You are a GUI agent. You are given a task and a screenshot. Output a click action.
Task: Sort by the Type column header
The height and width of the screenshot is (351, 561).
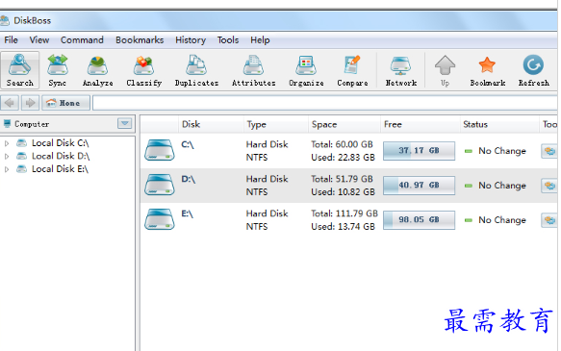pyautogui.click(x=276, y=124)
